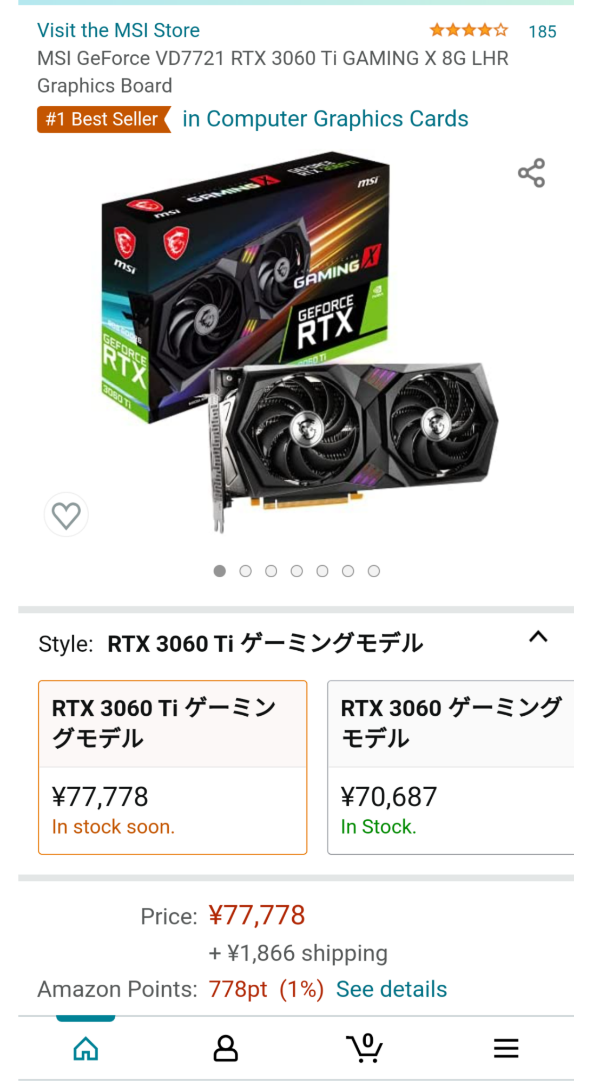
Task: Add product to wishlist via heart icon
Action: point(66,514)
